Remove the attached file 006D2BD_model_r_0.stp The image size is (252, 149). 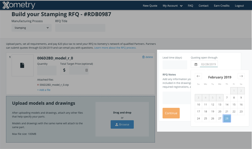point(38,85)
